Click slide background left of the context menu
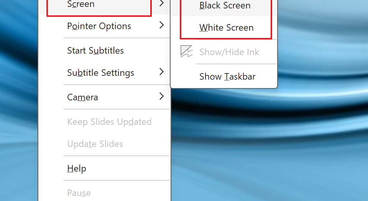The image size is (368, 201). point(19,115)
